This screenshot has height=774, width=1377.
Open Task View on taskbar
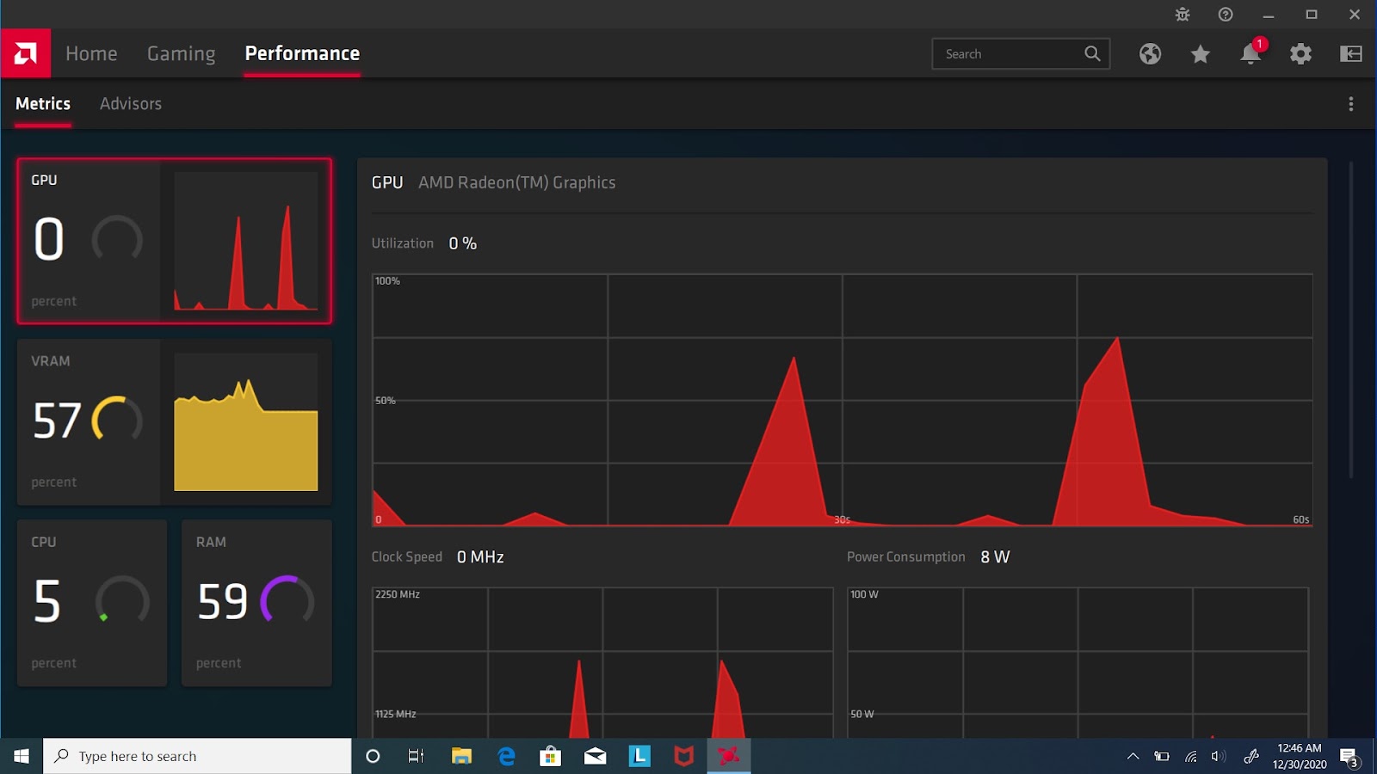416,756
